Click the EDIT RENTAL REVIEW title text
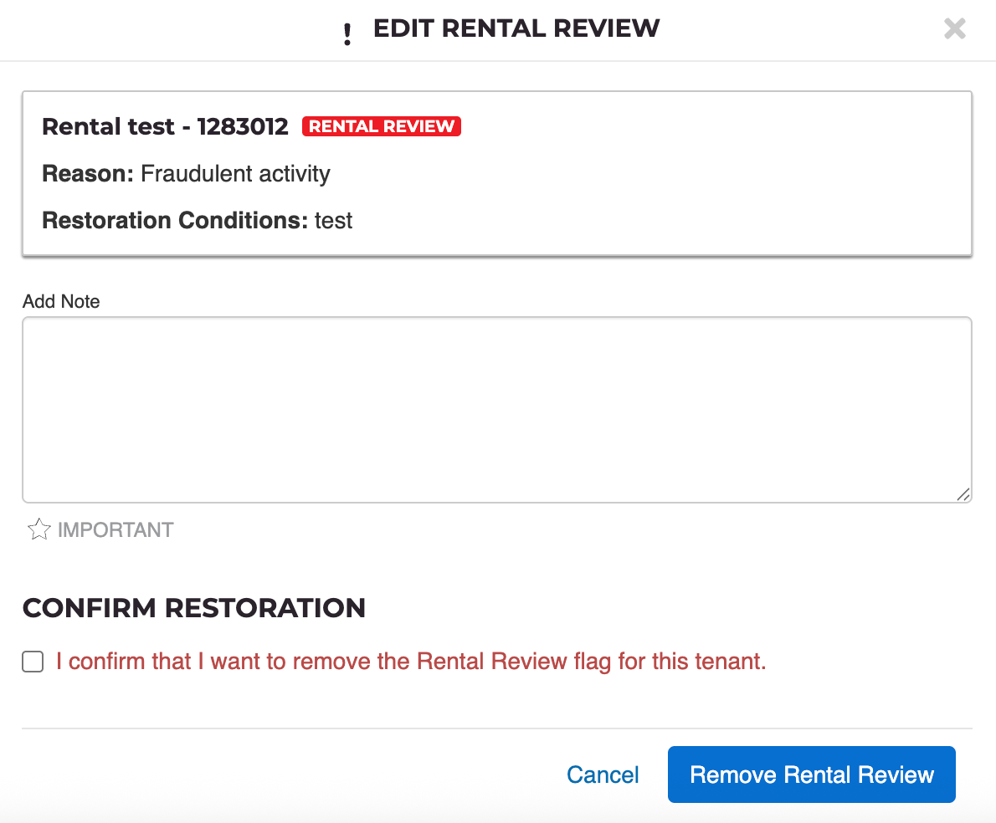 516,28
